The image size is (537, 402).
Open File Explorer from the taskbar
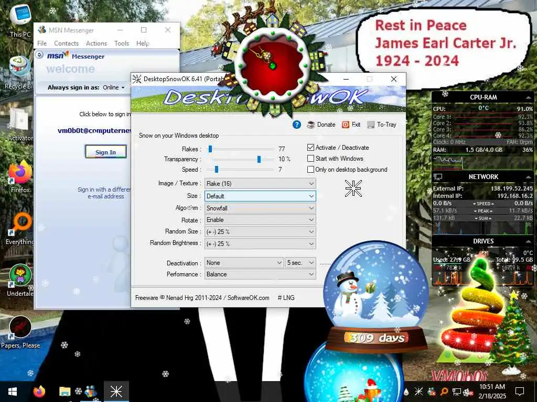click(x=65, y=392)
